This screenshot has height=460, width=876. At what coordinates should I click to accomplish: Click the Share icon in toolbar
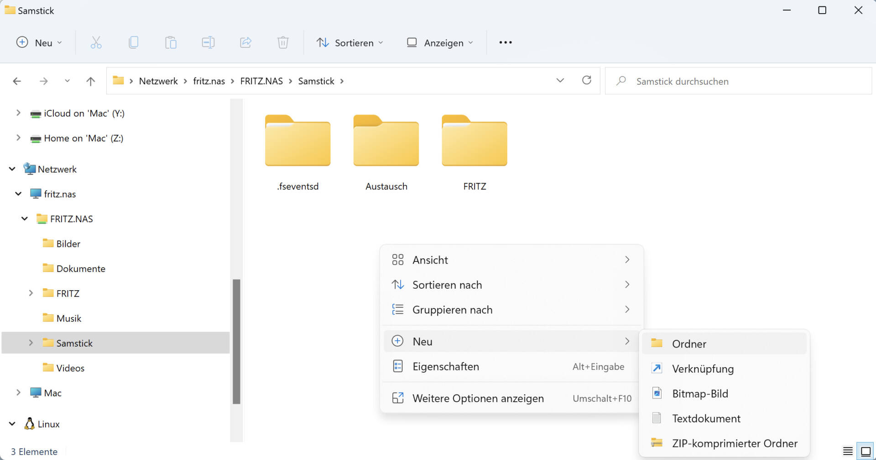tap(245, 43)
